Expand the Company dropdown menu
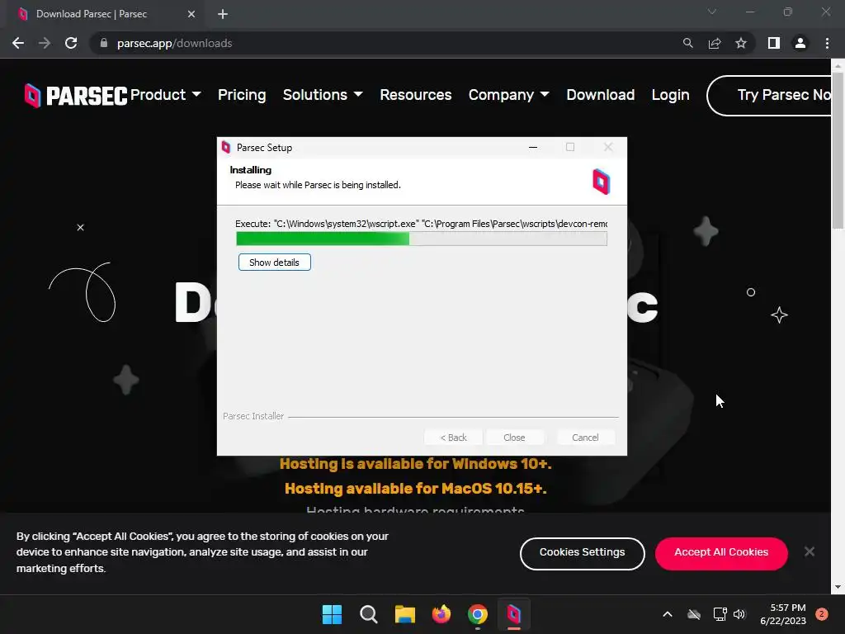The height and width of the screenshot is (634, 845). (x=508, y=95)
